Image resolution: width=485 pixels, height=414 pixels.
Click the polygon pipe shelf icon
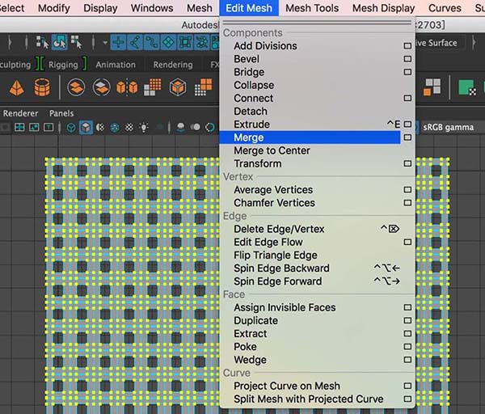[x=42, y=87]
